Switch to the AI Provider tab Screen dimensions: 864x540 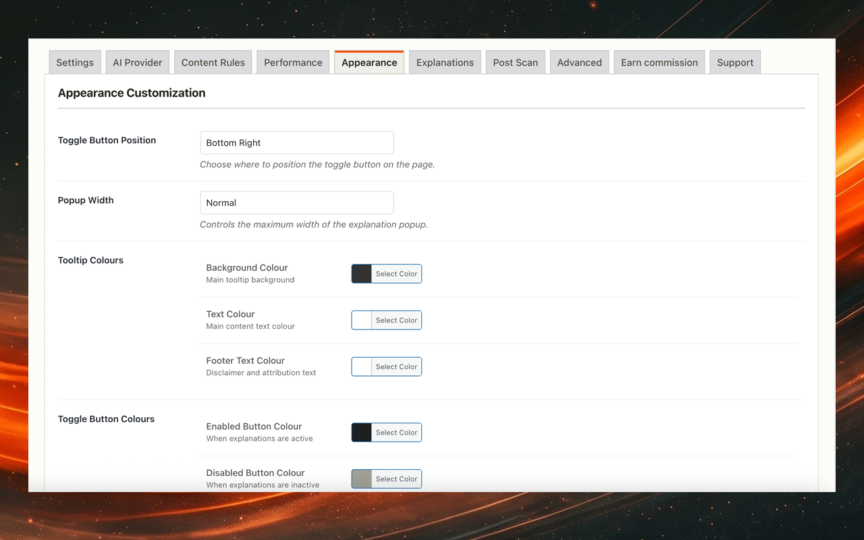tap(138, 62)
